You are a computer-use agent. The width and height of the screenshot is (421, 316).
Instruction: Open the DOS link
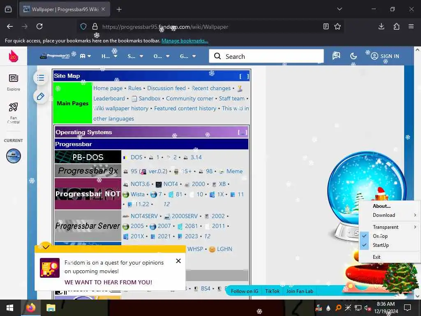(136, 157)
